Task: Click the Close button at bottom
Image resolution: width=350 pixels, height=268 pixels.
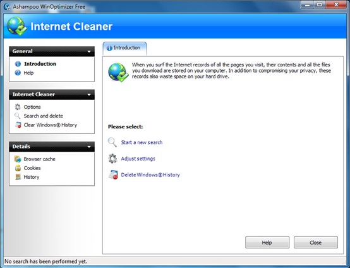Action: coord(316,243)
